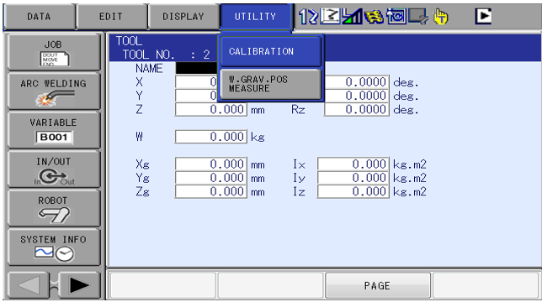Click the right arrow page button

[x=79, y=285]
